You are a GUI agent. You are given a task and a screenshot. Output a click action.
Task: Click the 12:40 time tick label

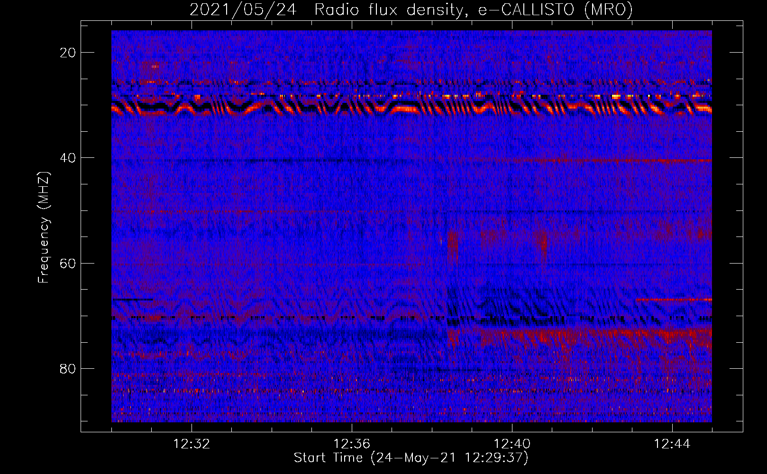tap(512, 444)
